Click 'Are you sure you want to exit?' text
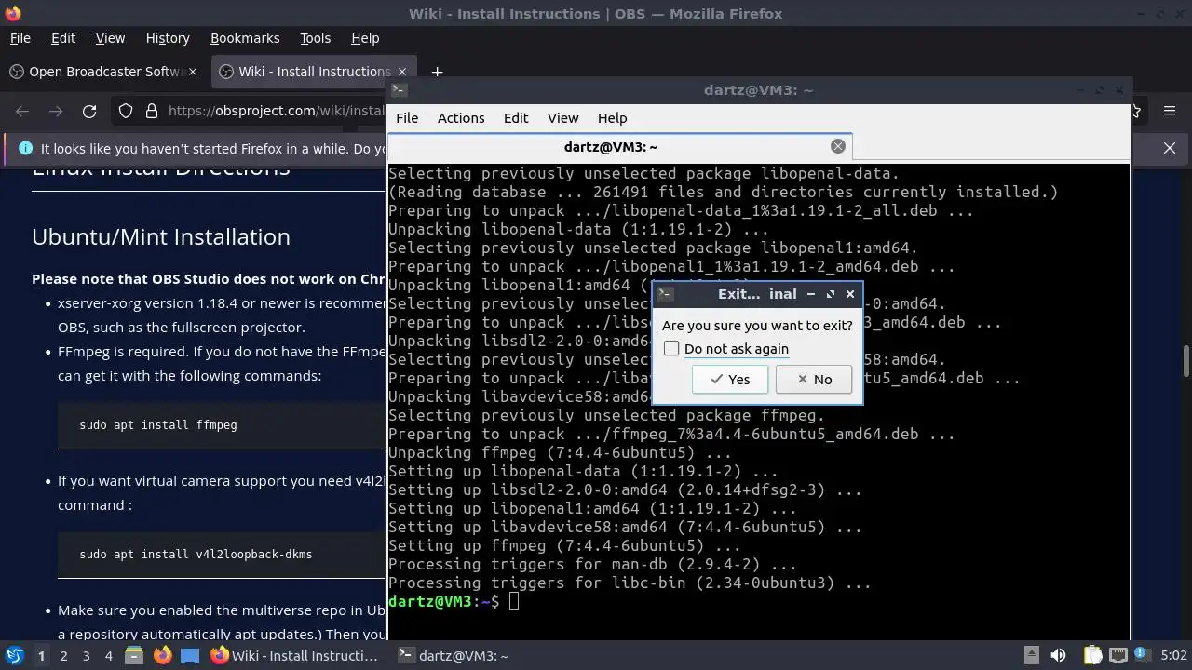 coord(757,326)
